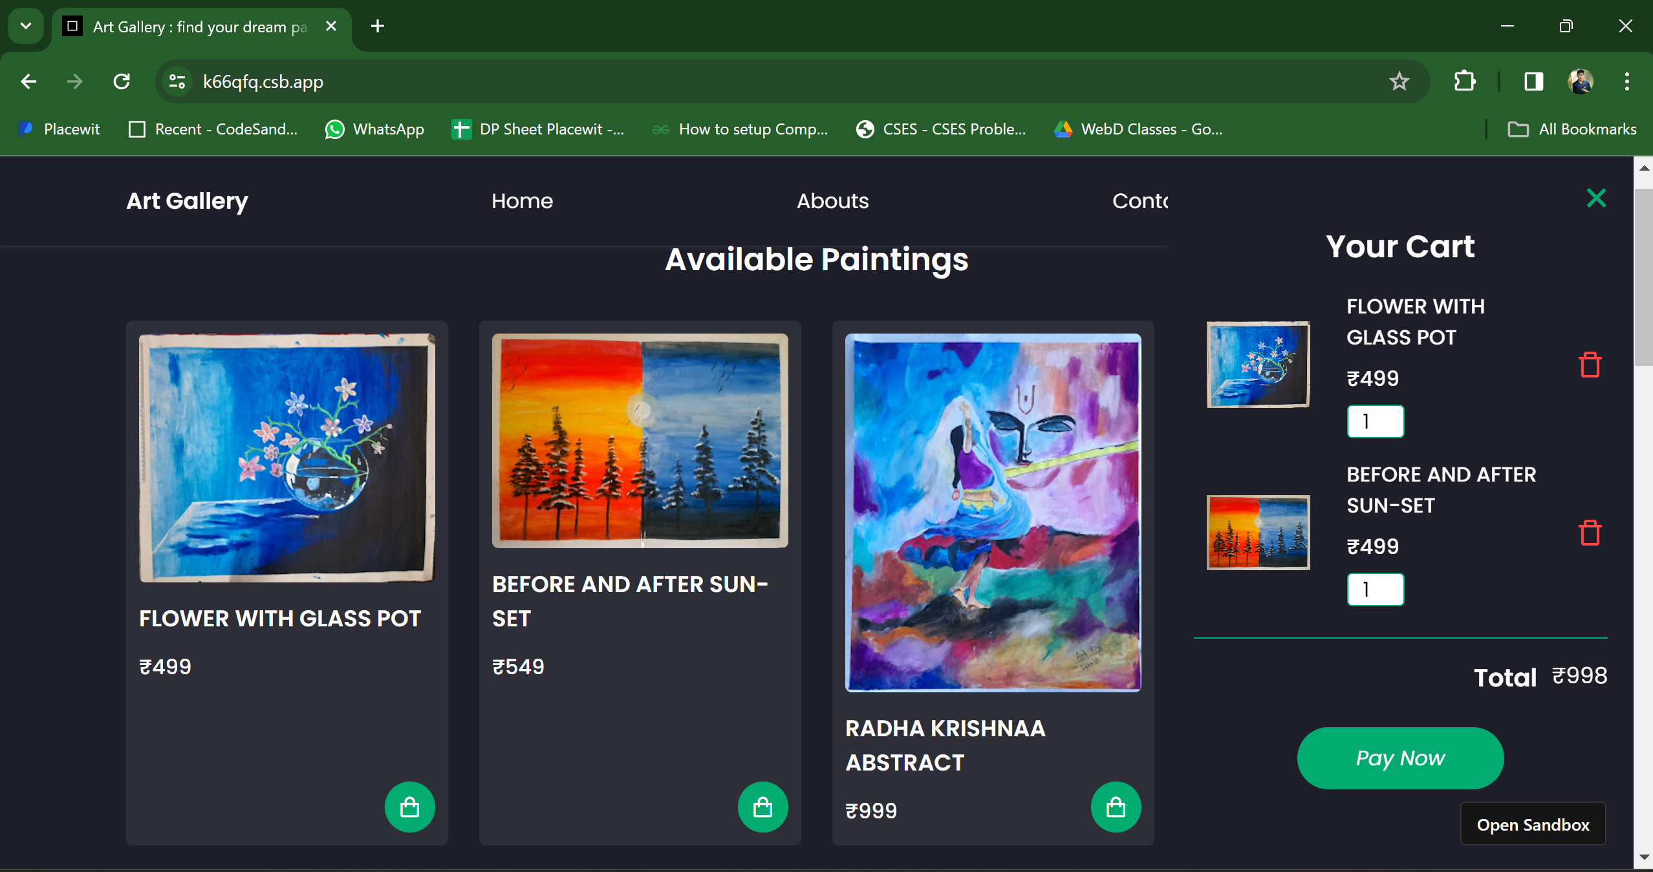Viewport: 1653px width, 872px height.
Task: Click the page scrollbar up arrow
Action: point(1643,168)
